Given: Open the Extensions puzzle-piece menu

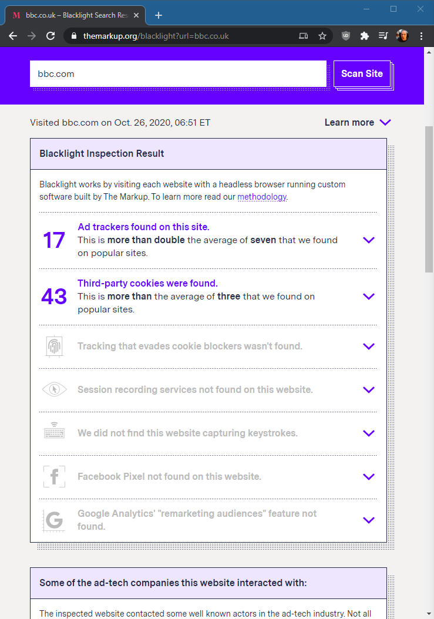Looking at the screenshot, I should (365, 36).
